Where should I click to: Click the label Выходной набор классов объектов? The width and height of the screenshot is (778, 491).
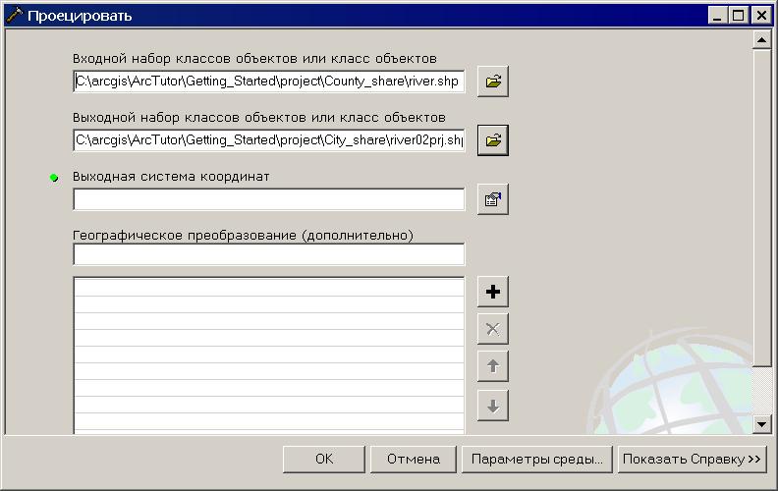(259, 118)
